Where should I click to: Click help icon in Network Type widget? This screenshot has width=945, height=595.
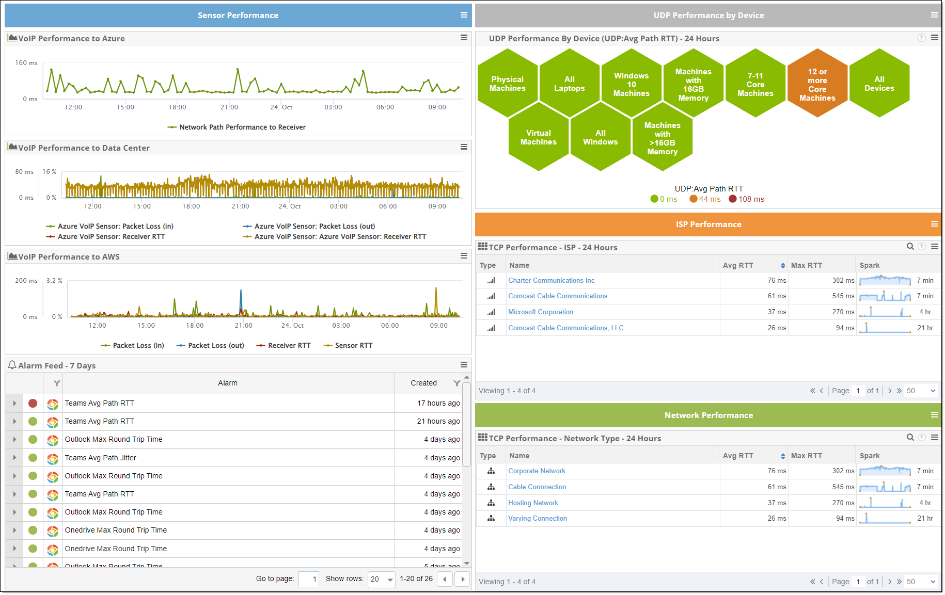922,438
